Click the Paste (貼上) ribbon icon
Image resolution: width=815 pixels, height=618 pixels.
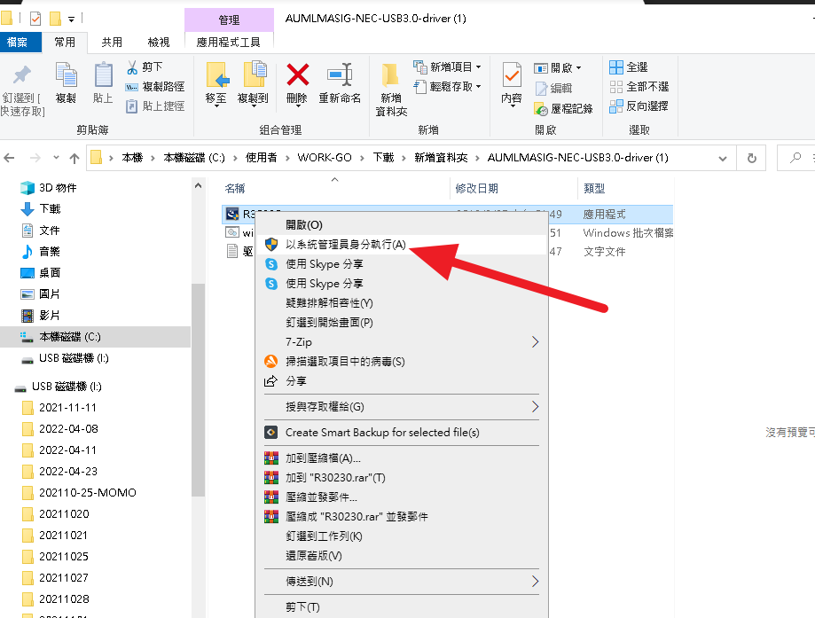(x=103, y=75)
